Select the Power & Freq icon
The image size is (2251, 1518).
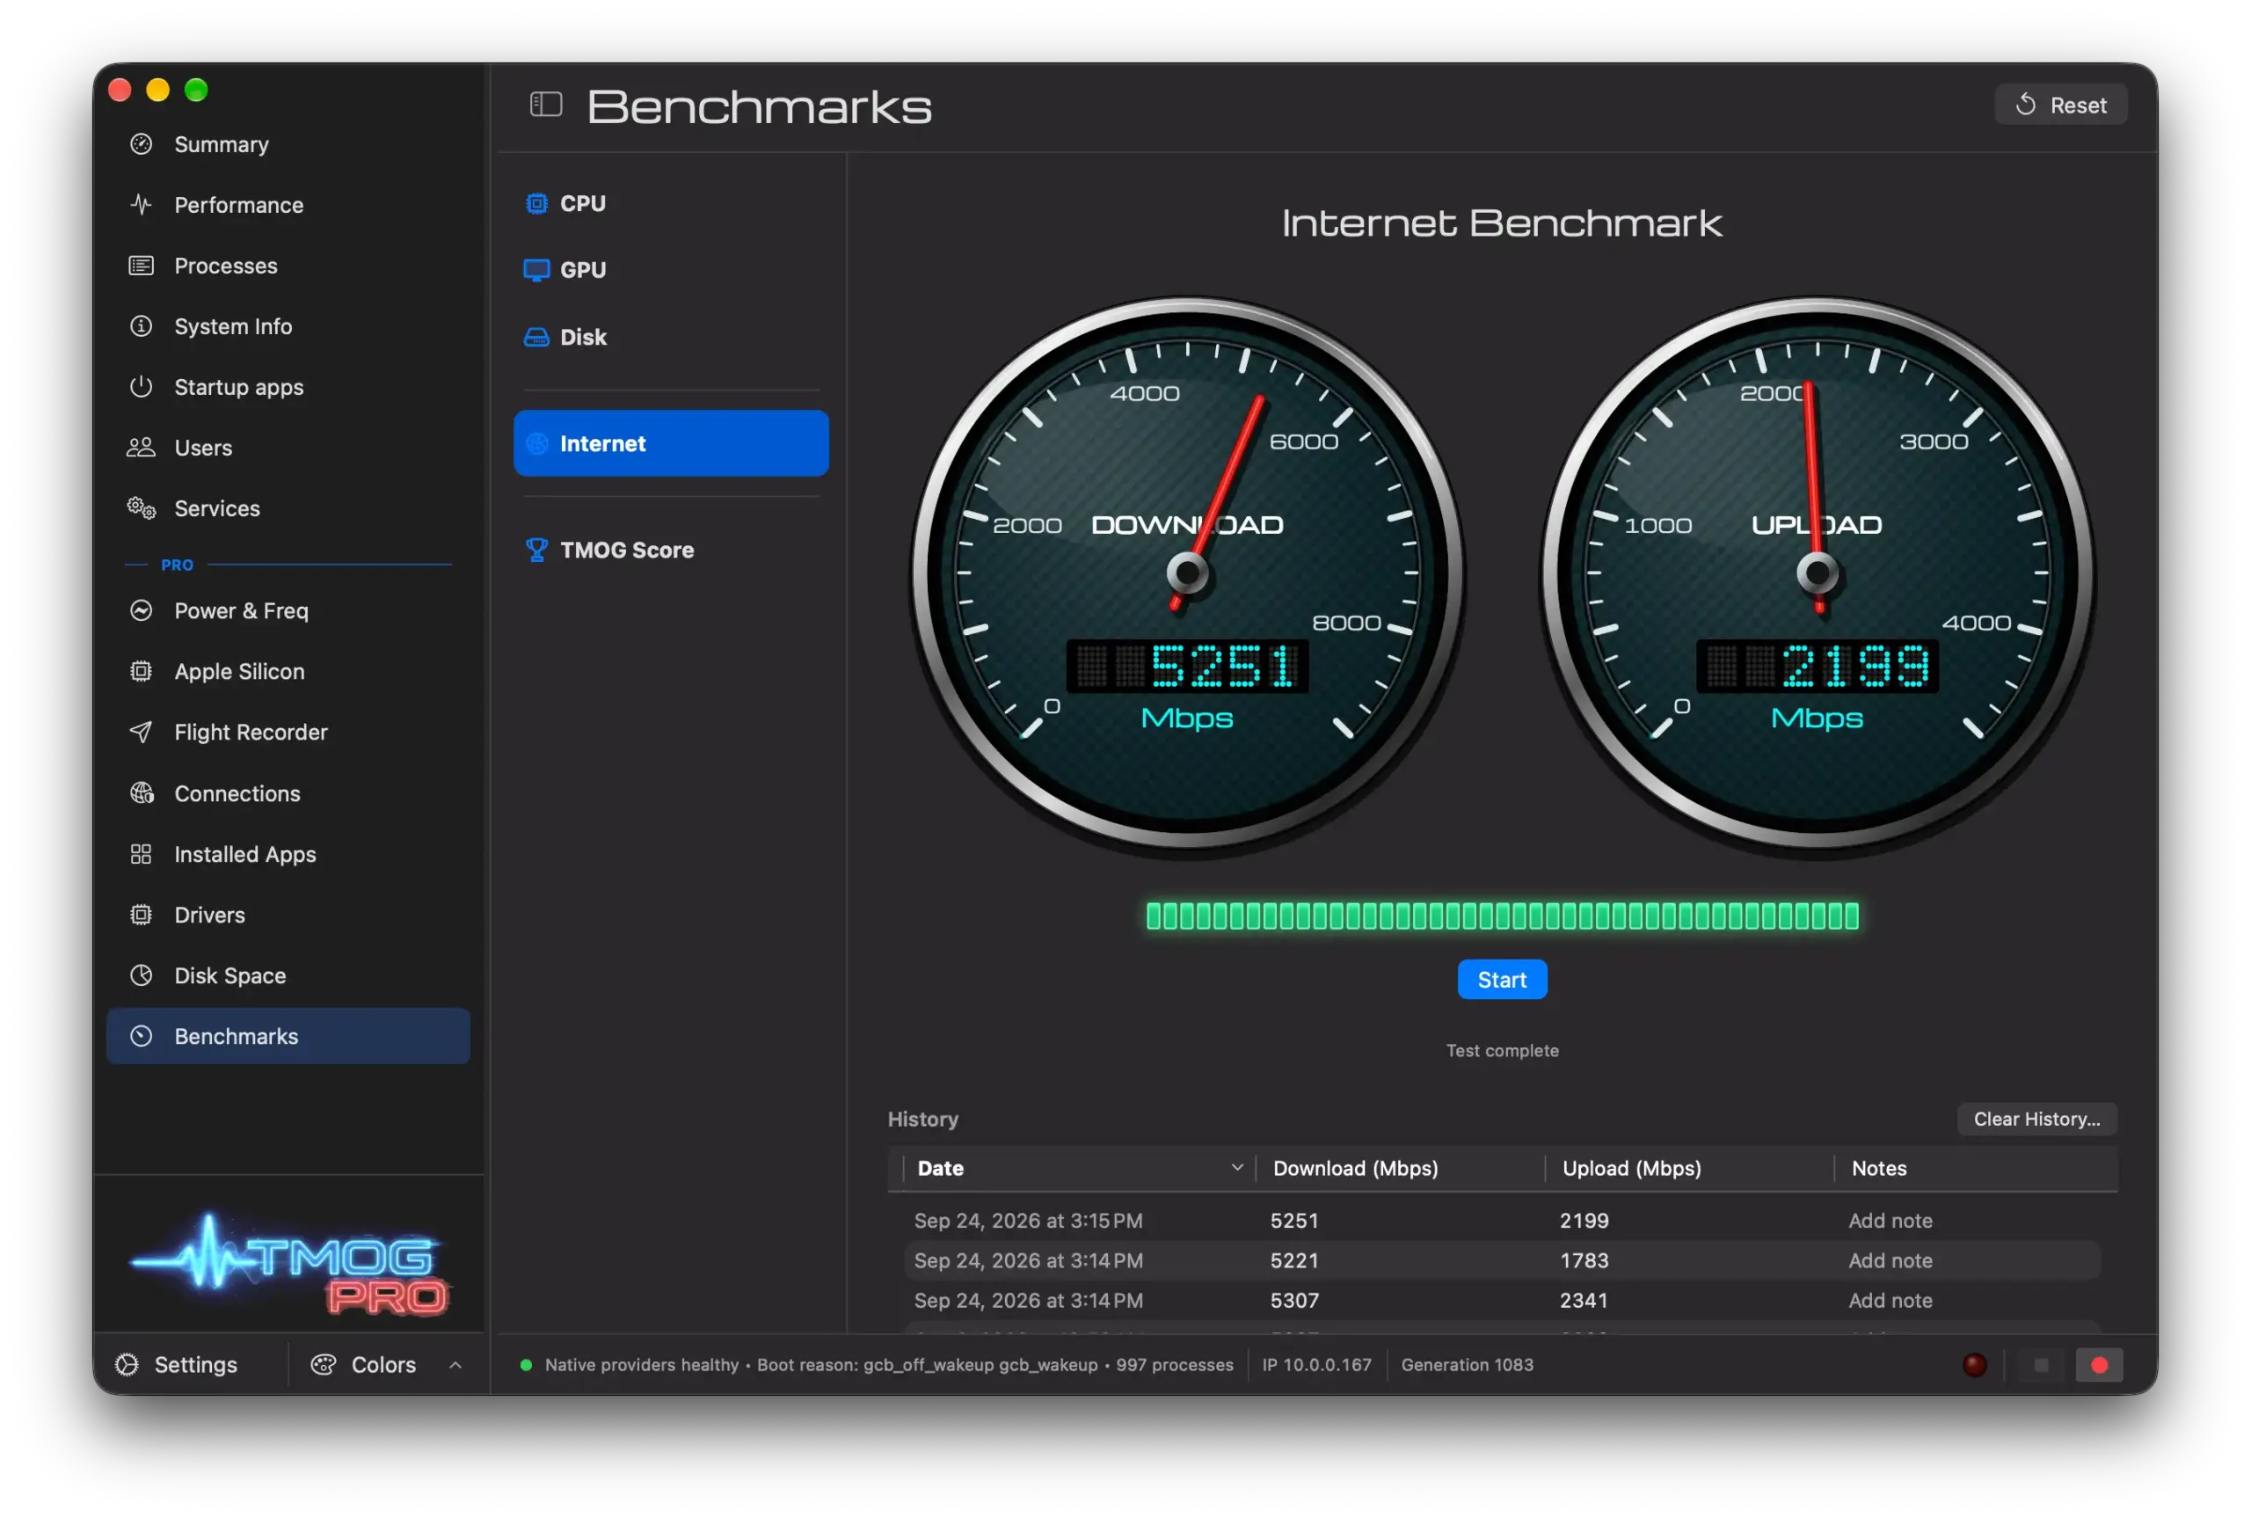(x=142, y=609)
